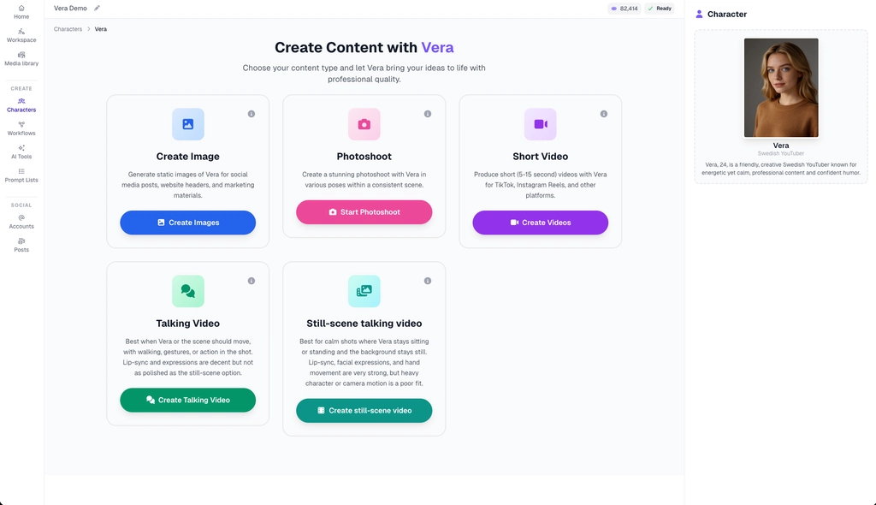Open Home from the sidebar
Viewport: 876px width, 505px height.
click(x=21, y=10)
